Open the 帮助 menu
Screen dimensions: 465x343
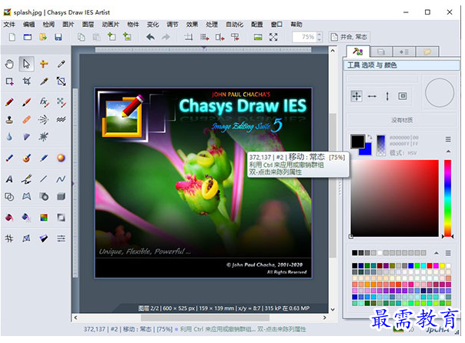coord(296,25)
